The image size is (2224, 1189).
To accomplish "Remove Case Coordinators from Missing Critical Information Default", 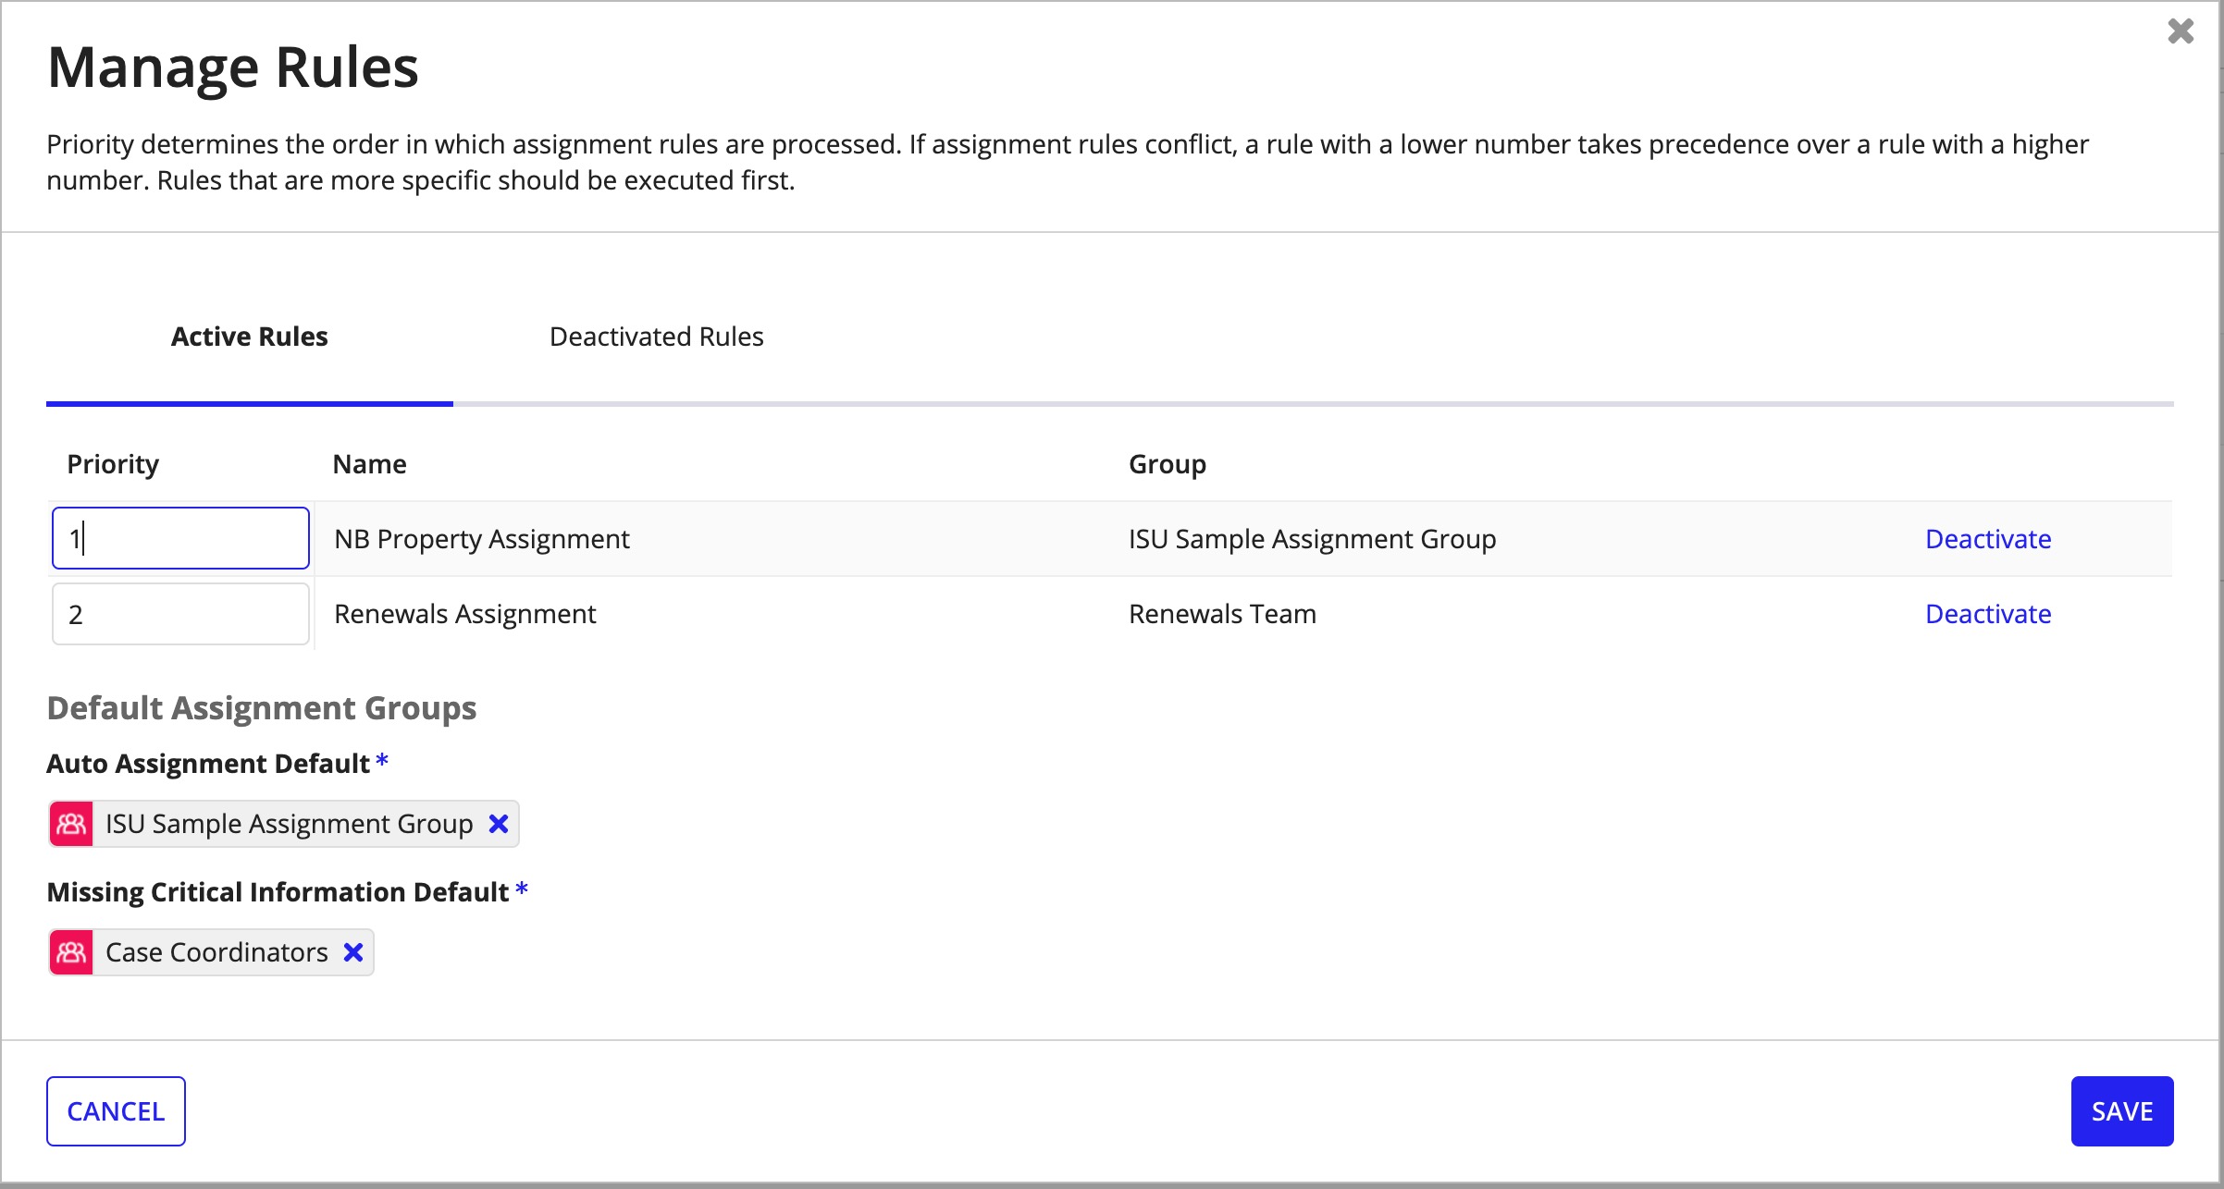I will click(x=353, y=952).
